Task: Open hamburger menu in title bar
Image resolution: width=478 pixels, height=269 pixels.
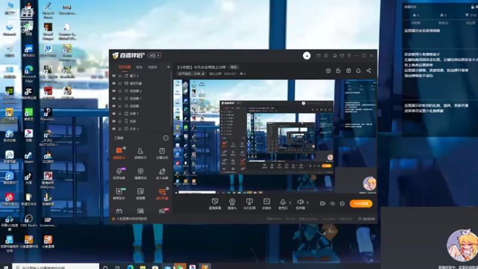Action: pyautogui.click(x=350, y=56)
